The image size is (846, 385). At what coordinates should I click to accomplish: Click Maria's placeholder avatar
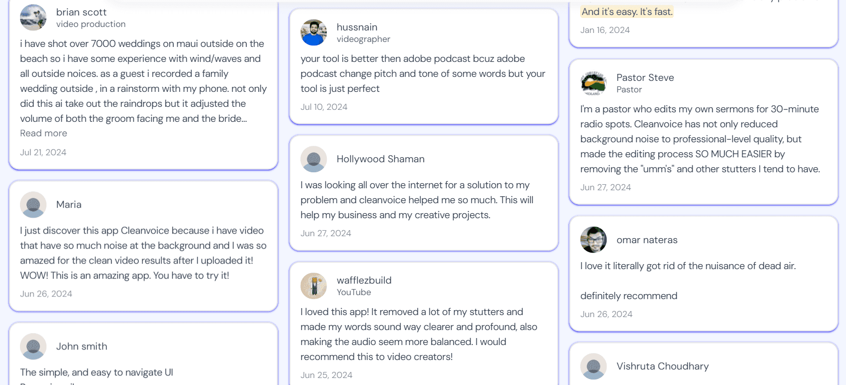click(33, 205)
